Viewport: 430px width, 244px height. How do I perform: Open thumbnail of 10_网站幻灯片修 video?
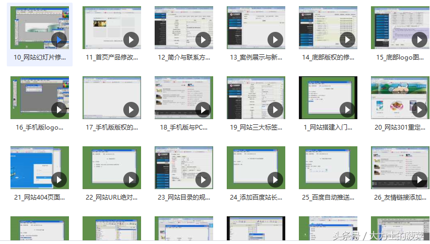(40, 28)
